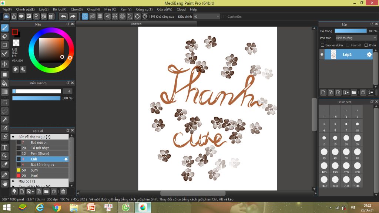Open the Chỉnh sửa(E) menu
The height and width of the screenshot is (213, 379).
tap(26, 9)
